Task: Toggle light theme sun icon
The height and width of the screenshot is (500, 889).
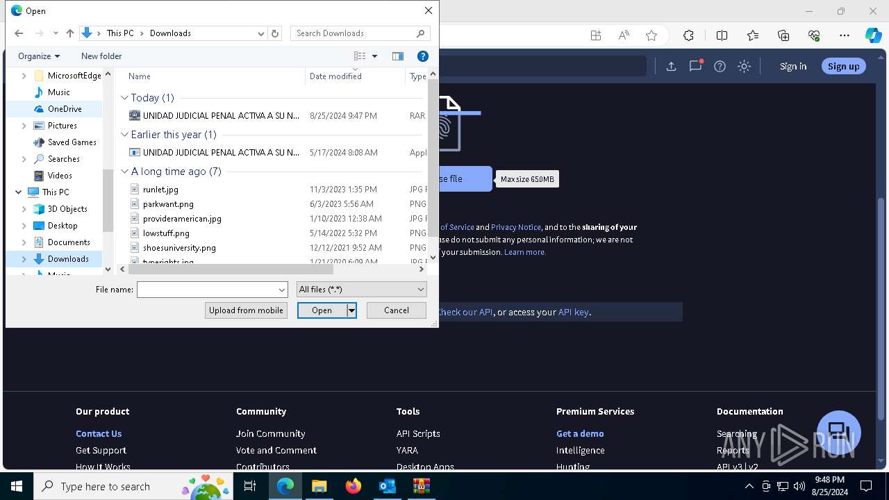Action: 745,66
